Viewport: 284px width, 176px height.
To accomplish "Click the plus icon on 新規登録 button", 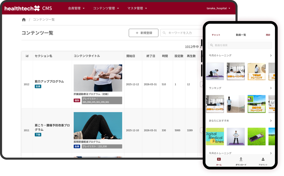I will pos(137,33).
